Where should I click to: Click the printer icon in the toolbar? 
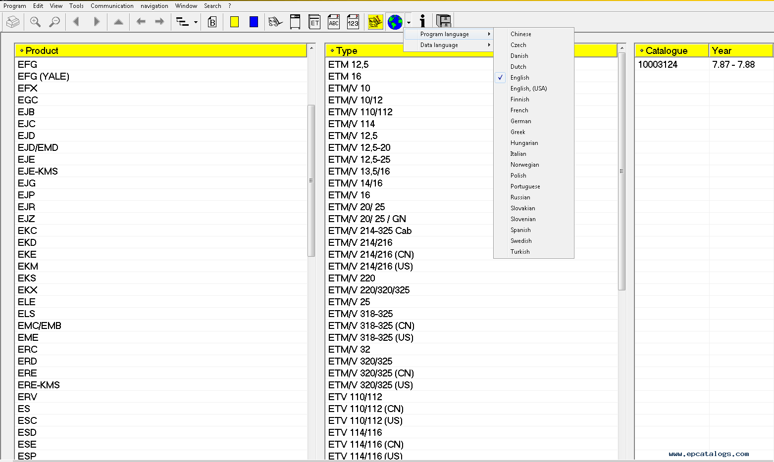click(x=13, y=22)
